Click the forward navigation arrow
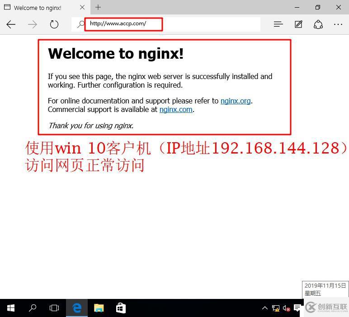This screenshot has height=317, width=349. (33, 24)
